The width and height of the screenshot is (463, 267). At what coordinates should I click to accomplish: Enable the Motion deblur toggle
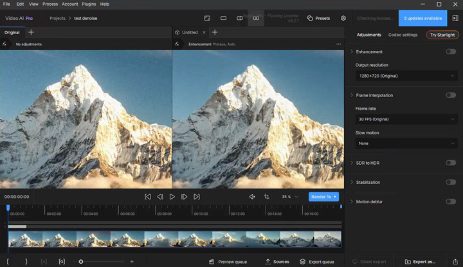pos(451,201)
